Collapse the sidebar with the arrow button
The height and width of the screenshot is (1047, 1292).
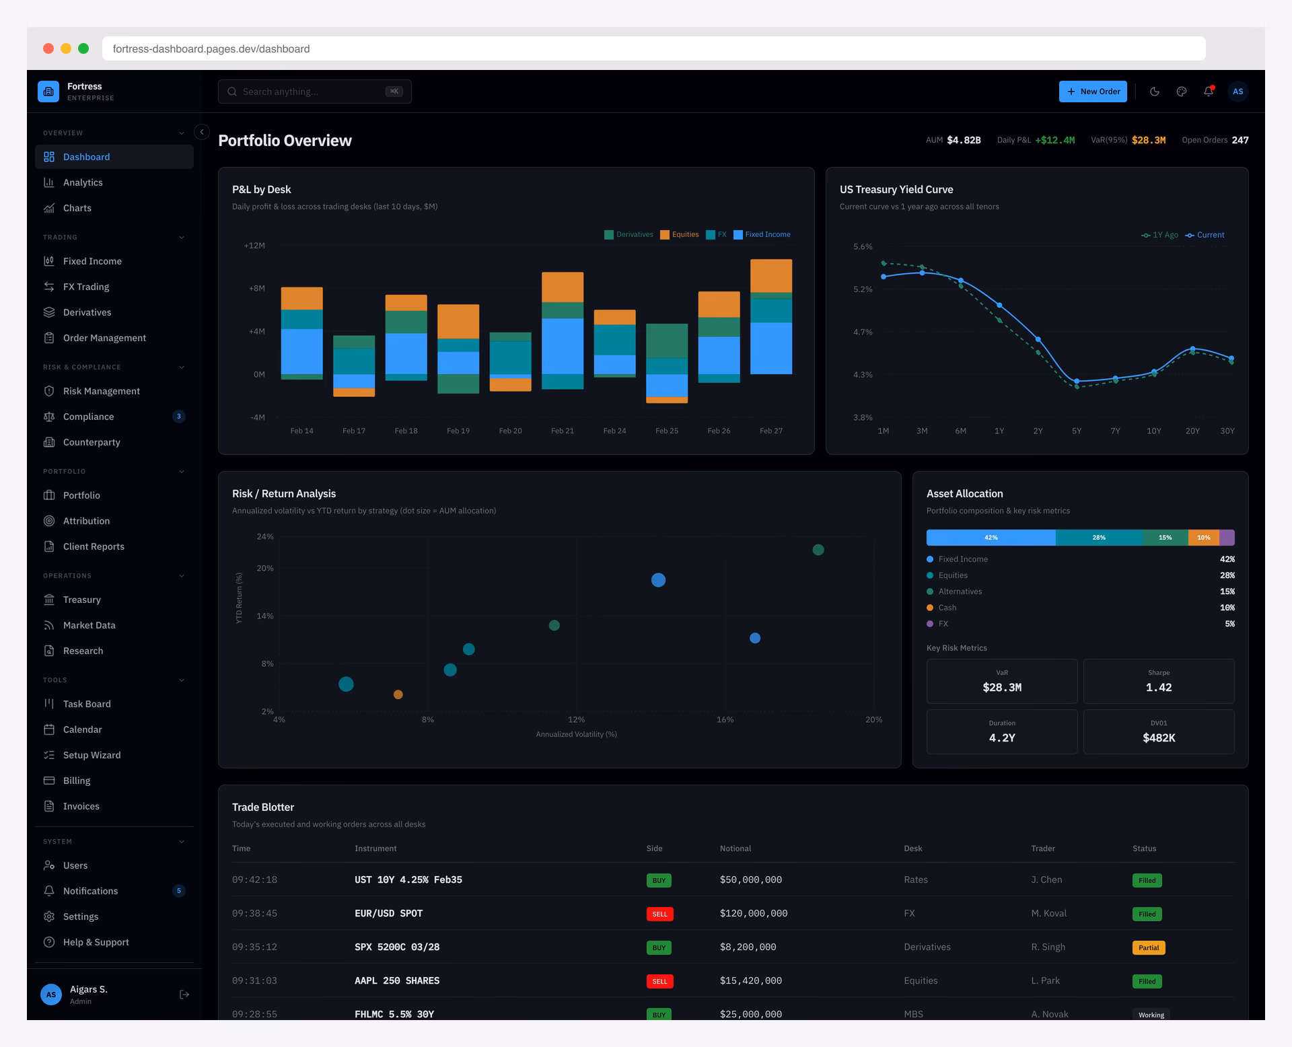coord(202,132)
